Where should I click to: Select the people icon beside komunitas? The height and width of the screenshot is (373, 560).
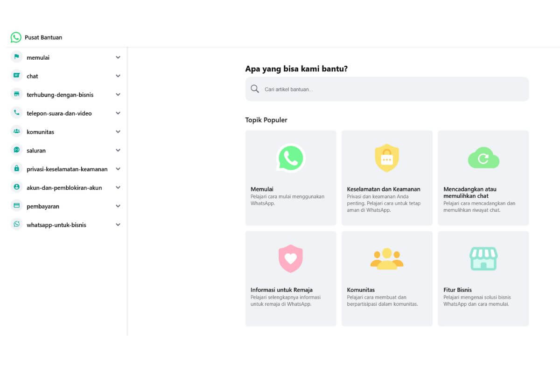tap(17, 131)
